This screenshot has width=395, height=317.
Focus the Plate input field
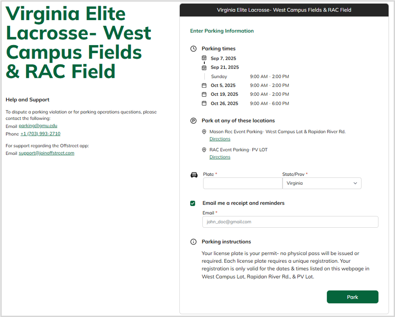[x=243, y=183]
